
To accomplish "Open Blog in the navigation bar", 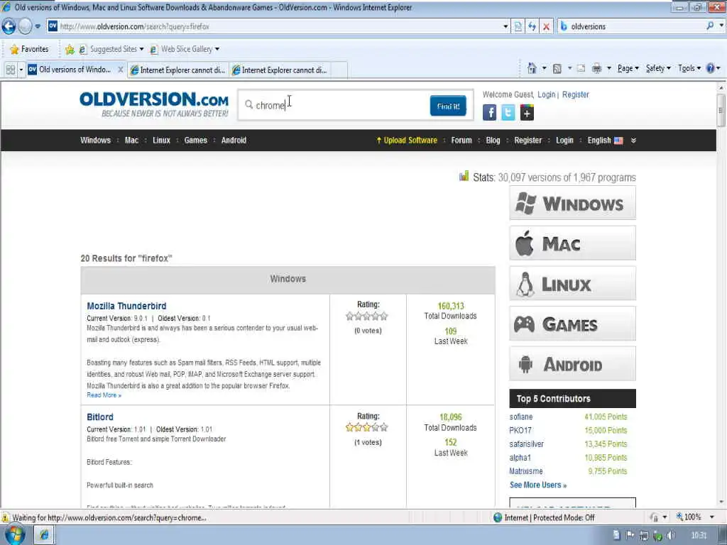I will [493, 141].
